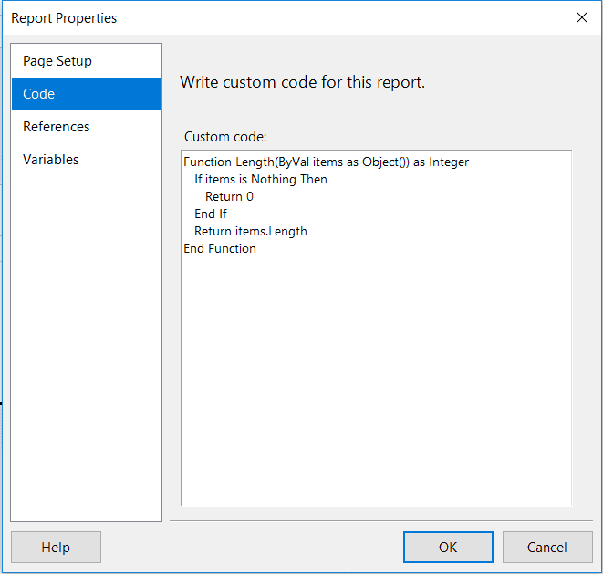
Task: Click the 'Write custom code for this report' heading
Action: pos(302,82)
